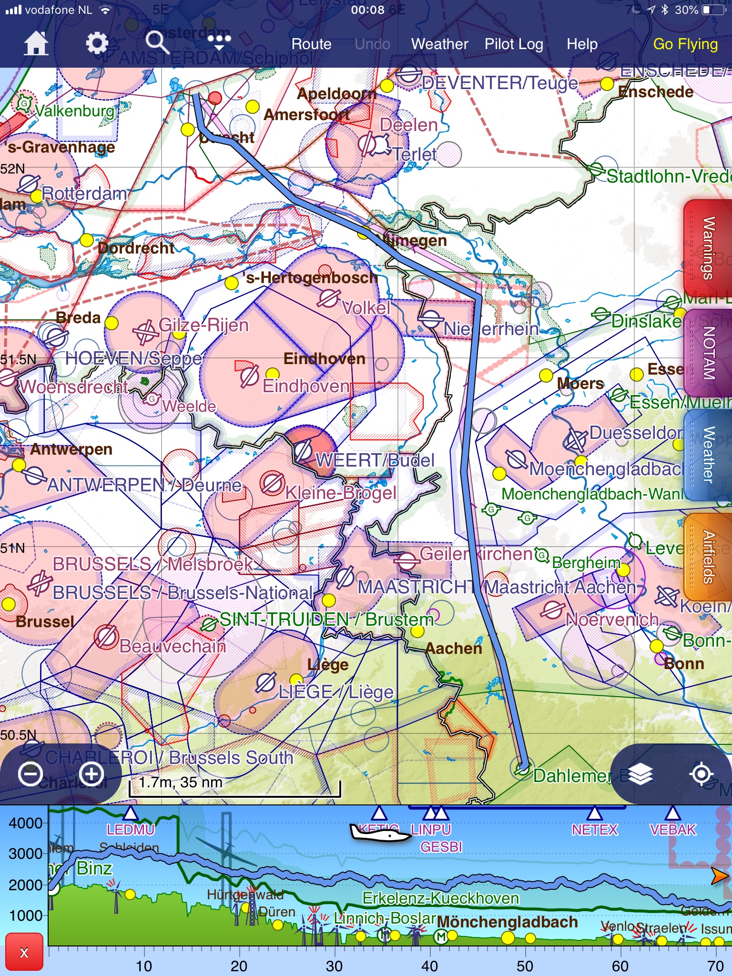Viewport: 732px width, 976px height.
Task: Tap the battery indicator in status bar
Action: click(713, 10)
